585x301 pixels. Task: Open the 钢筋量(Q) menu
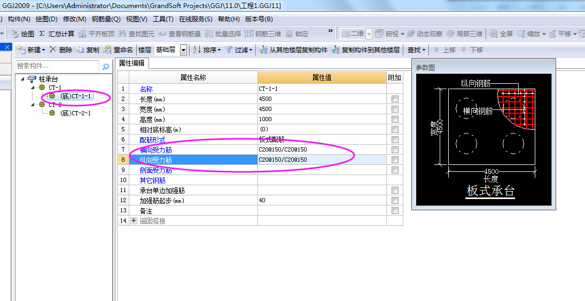point(106,19)
